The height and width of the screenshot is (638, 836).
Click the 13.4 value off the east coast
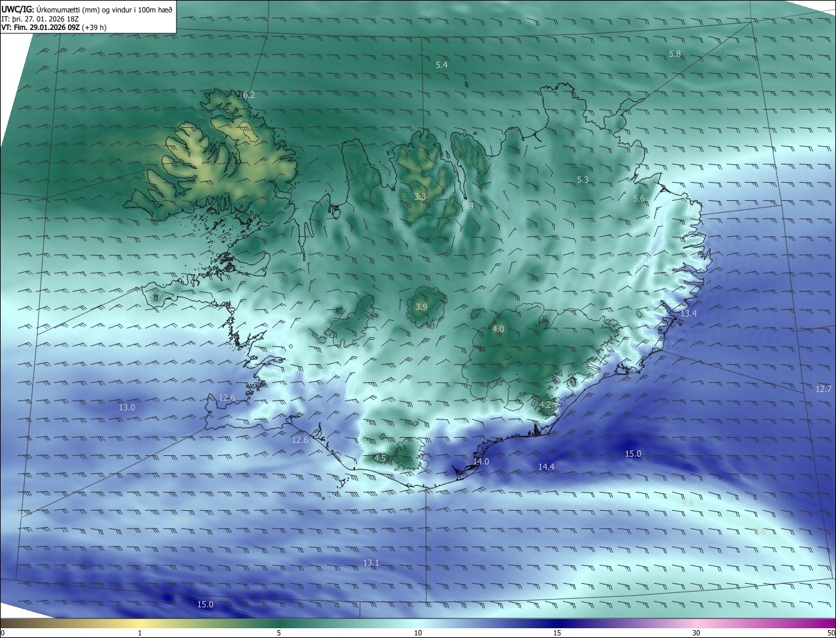click(689, 314)
